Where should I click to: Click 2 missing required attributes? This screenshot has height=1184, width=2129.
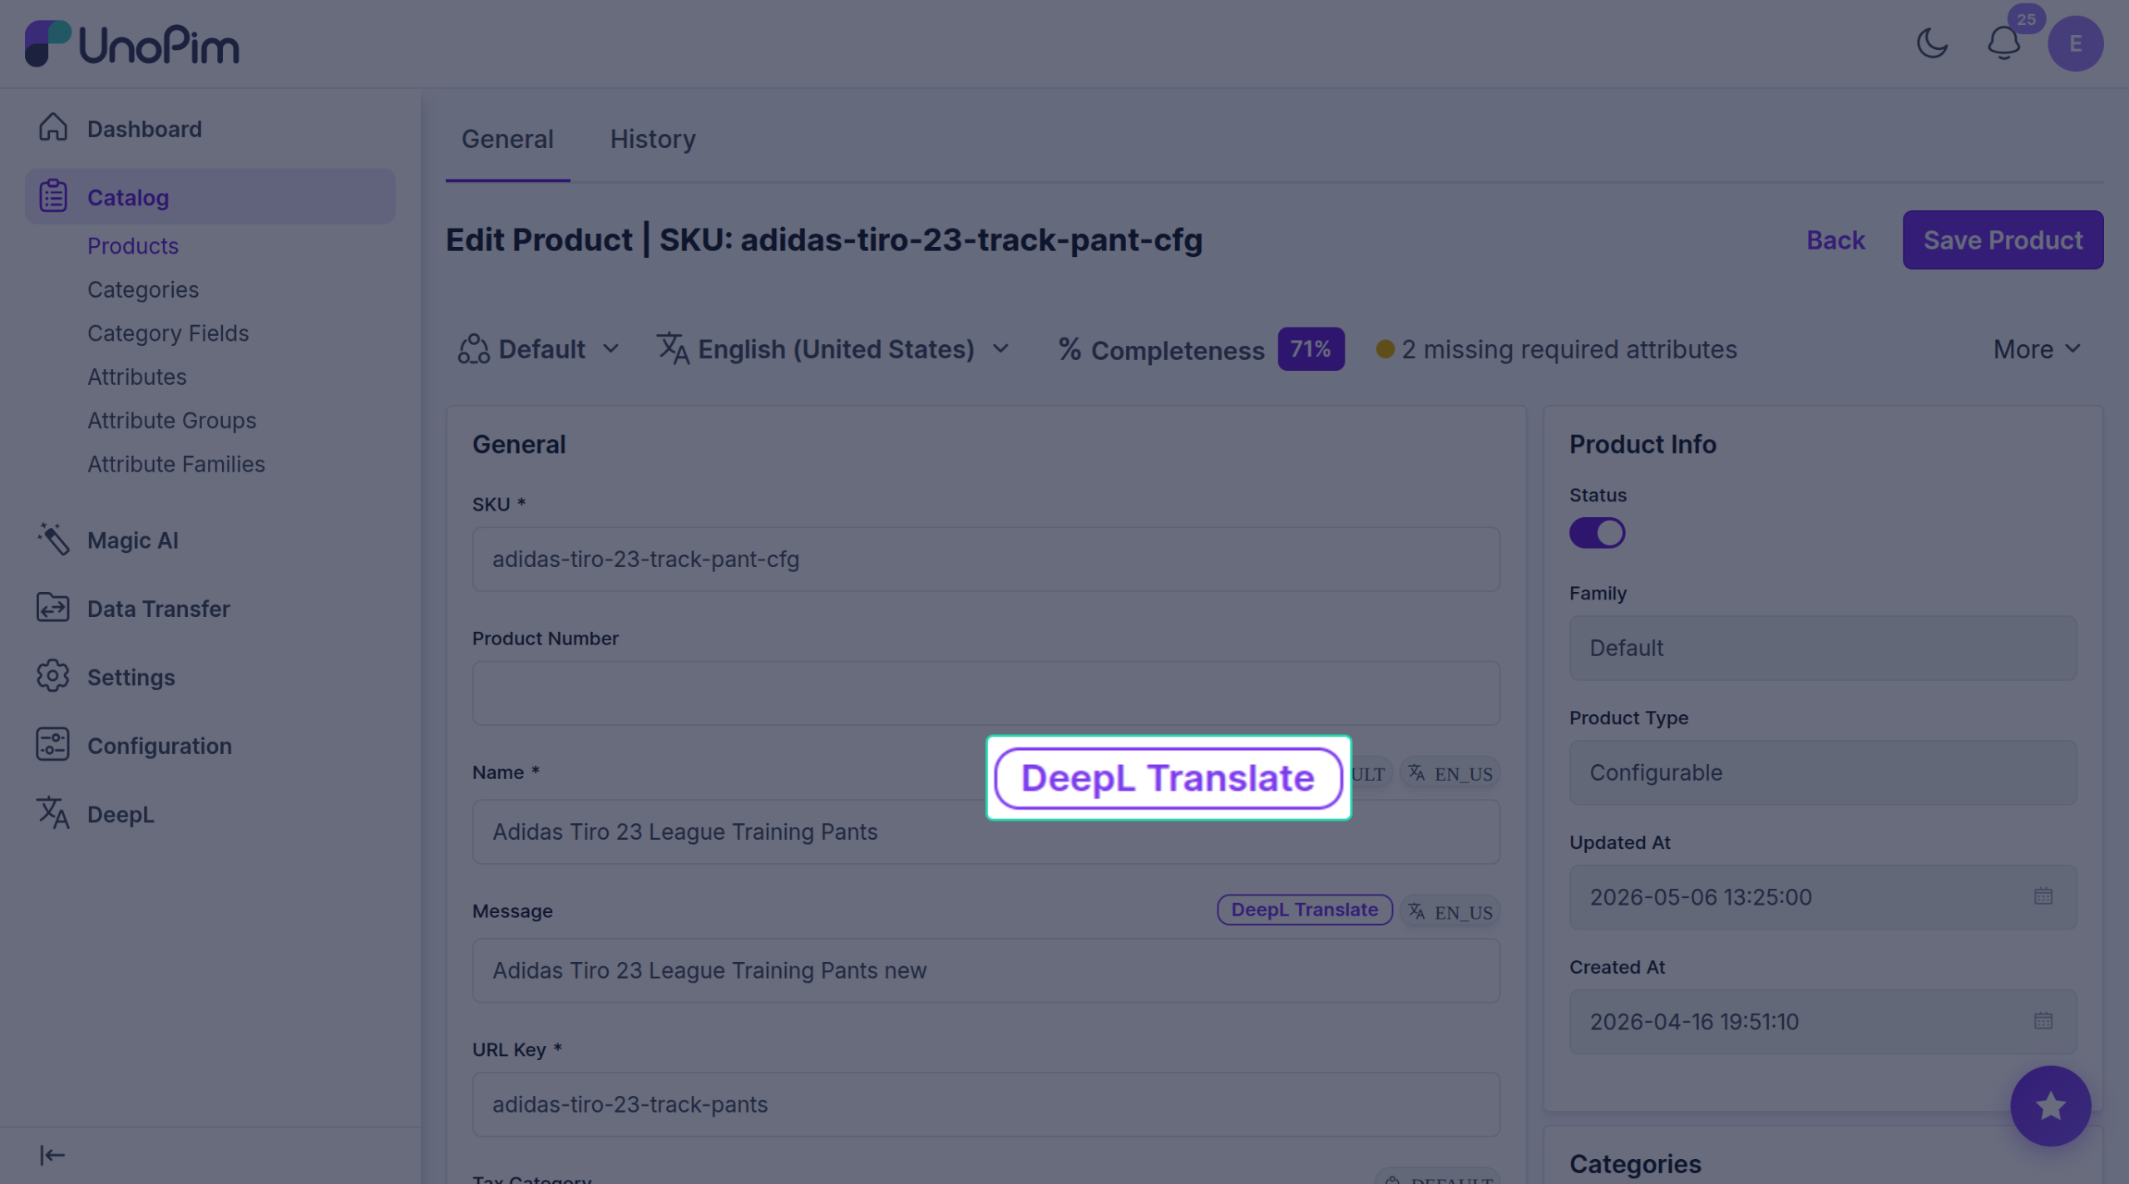pos(1557,349)
